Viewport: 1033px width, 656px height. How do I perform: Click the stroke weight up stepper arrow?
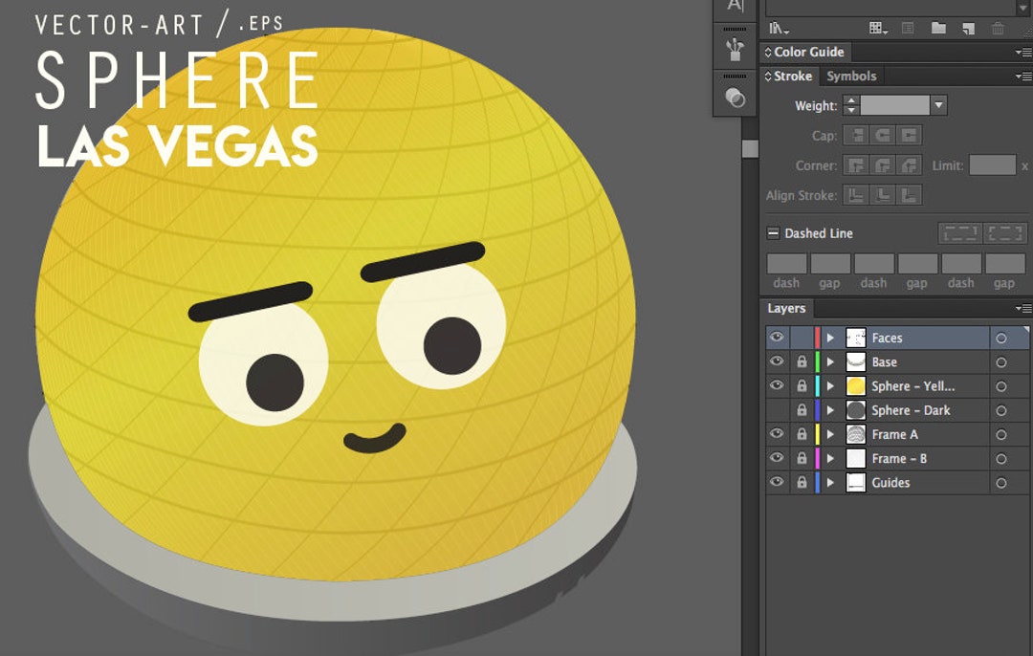click(850, 99)
